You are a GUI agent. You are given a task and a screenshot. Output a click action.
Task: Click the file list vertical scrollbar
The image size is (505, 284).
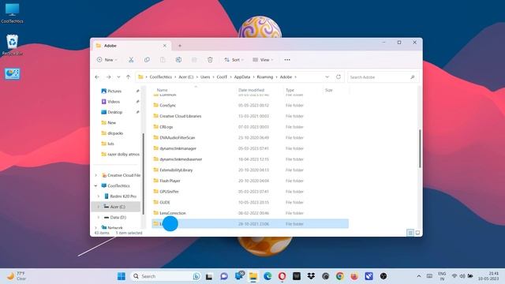[420, 149]
